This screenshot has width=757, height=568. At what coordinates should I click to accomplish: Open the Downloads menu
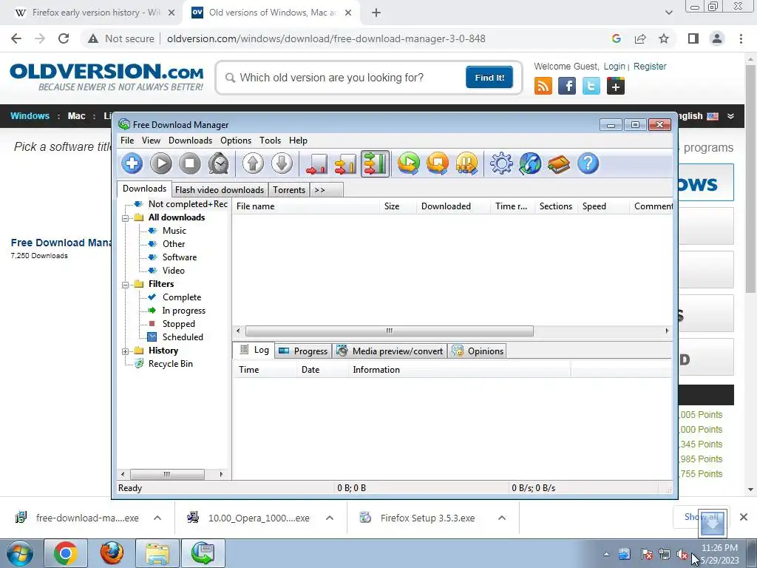pos(190,141)
